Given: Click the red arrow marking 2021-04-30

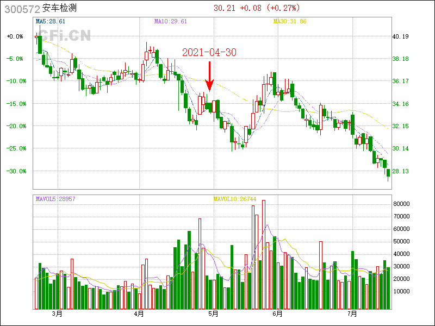Looking at the screenshot, I should tap(209, 76).
